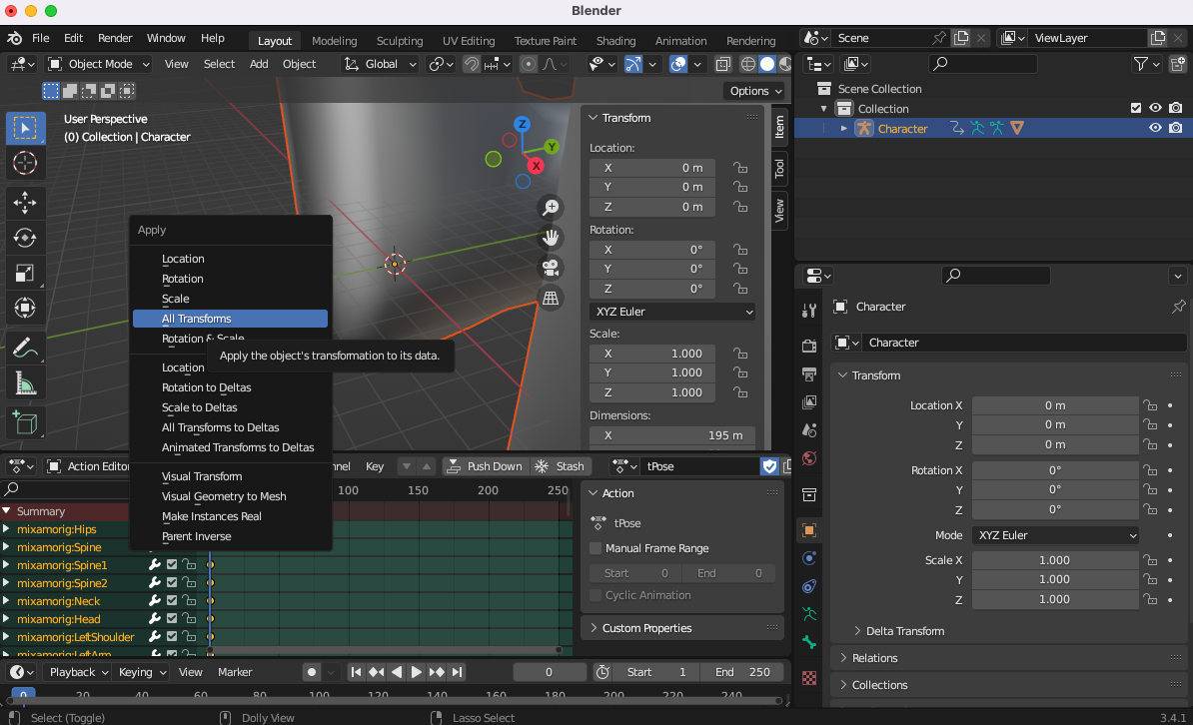Hide Character in viewport via eye icon

(1155, 128)
